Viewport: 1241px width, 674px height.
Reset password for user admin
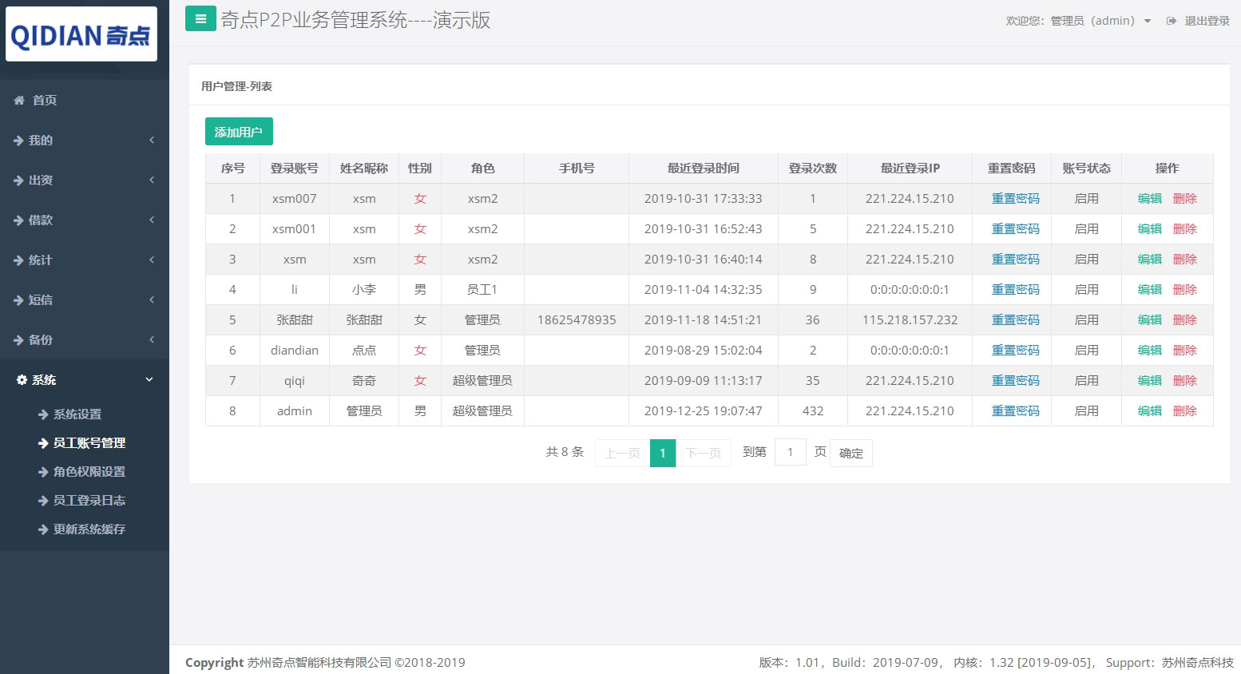(1015, 410)
